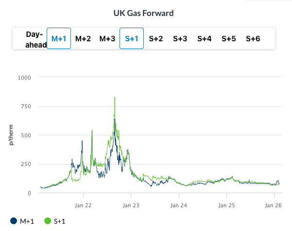Screen dimensions: 292x231
Task: Click the dark blue M+1 legend dot
Action: 13,221
